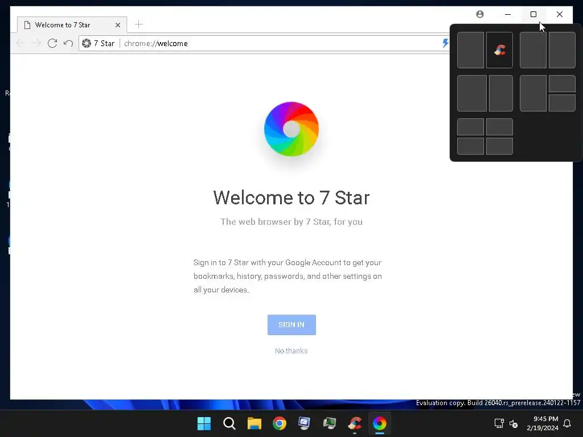This screenshot has height=437, width=583.
Task: Snap to the bottom-left quarter of the four-quadrant layout
Action: click(470, 146)
